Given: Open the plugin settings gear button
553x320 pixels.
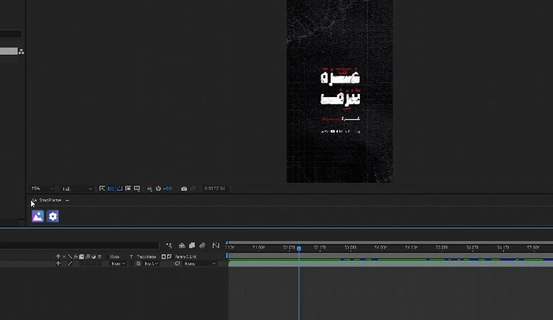Looking at the screenshot, I should pyautogui.click(x=53, y=216).
